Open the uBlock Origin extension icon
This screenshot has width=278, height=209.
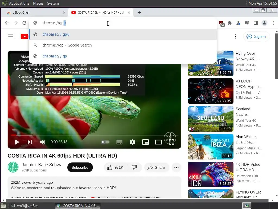click(x=221, y=23)
